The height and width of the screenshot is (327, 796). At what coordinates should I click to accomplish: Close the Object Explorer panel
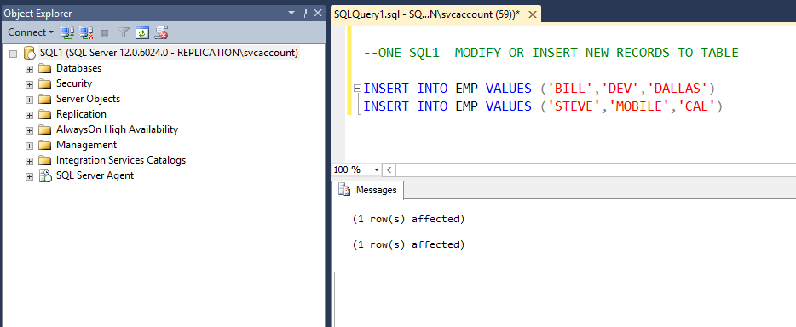(318, 13)
